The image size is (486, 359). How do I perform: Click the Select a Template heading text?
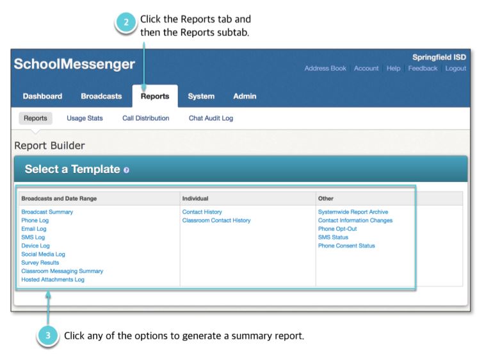(72, 169)
